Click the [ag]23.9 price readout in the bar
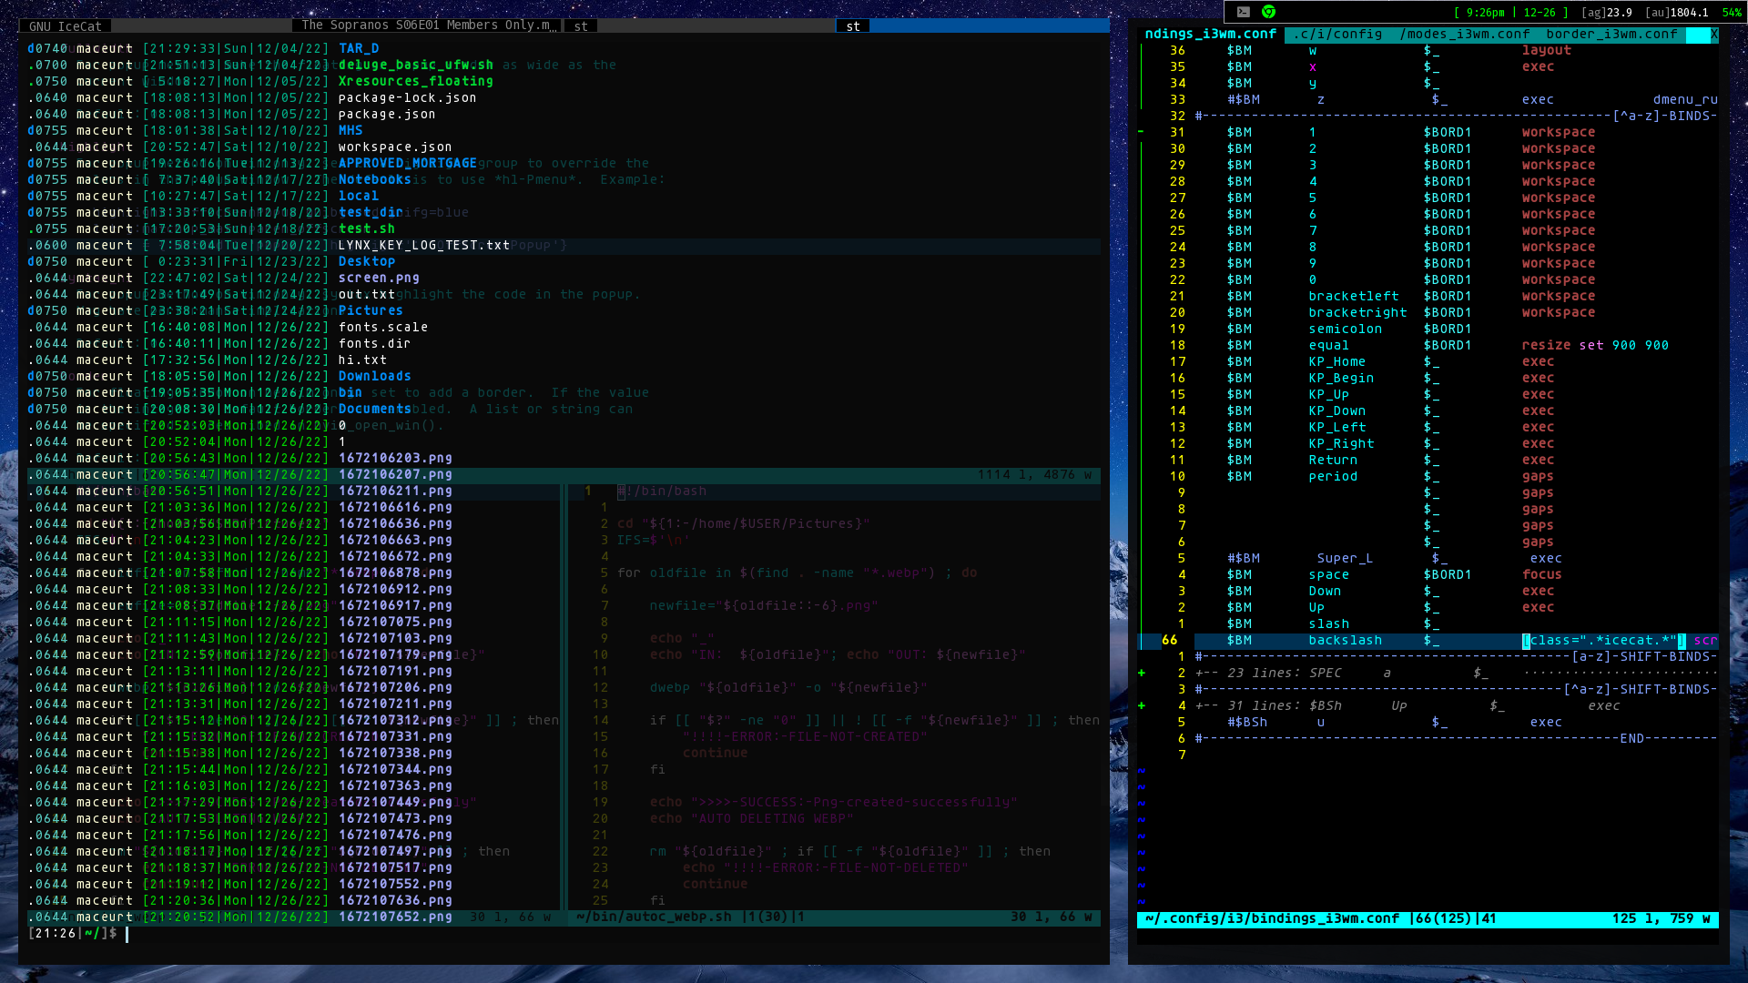The image size is (1748, 983). pos(1607,13)
